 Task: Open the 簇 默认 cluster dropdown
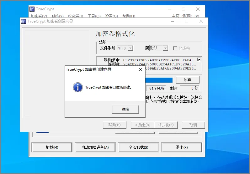159,48
